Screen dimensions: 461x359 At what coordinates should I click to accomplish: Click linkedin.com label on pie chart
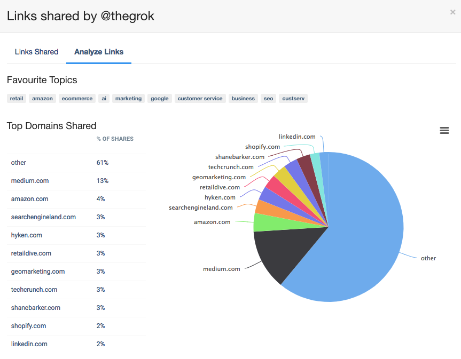(x=297, y=137)
